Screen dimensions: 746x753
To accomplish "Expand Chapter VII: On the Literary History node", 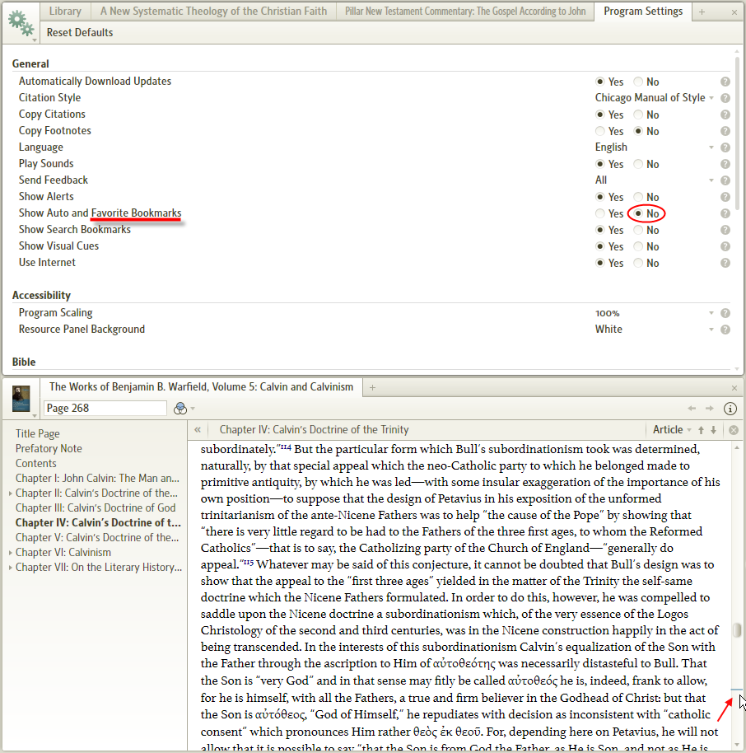I will [x=11, y=568].
